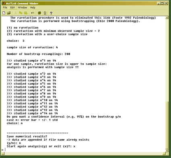The image size is (171, 158).
Task: Click 'case n: error bar = +/- 1 std' line
Action: 32,120
